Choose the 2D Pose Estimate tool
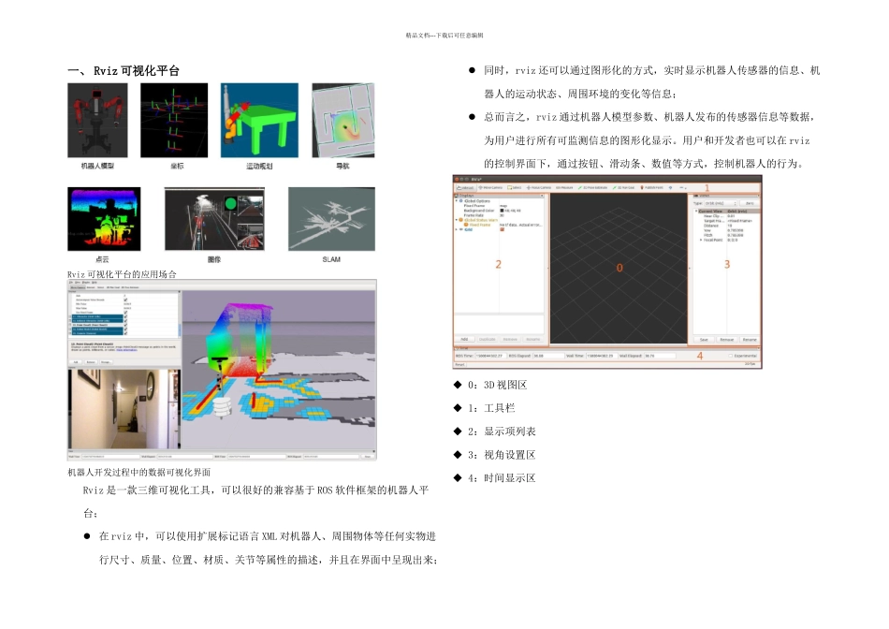The image size is (889, 629). click(592, 188)
